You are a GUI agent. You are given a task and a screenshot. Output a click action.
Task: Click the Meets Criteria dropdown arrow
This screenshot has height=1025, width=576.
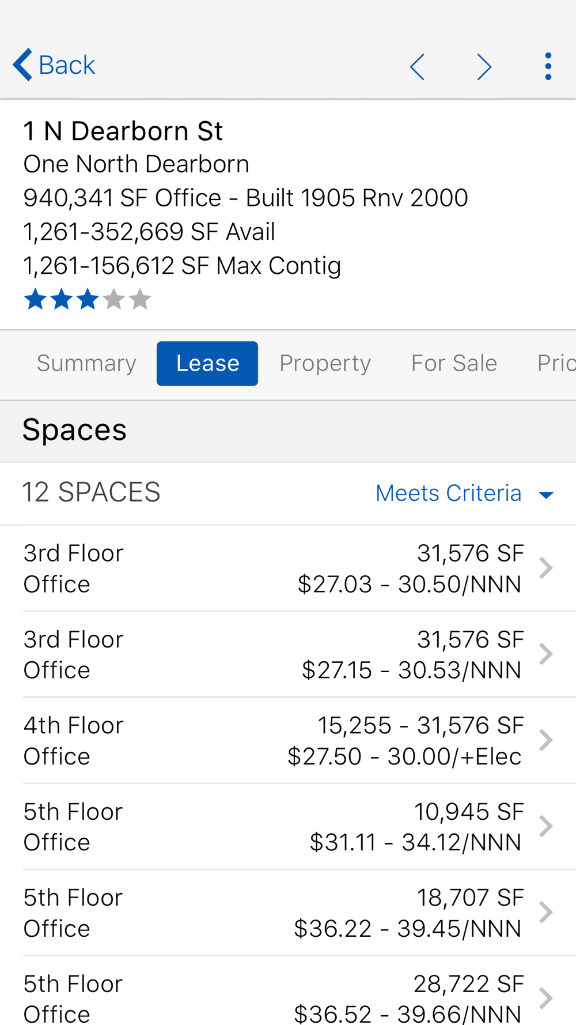pos(546,495)
